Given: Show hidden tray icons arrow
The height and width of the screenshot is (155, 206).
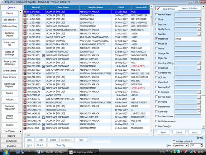Looking at the screenshot, I should 171,152.
